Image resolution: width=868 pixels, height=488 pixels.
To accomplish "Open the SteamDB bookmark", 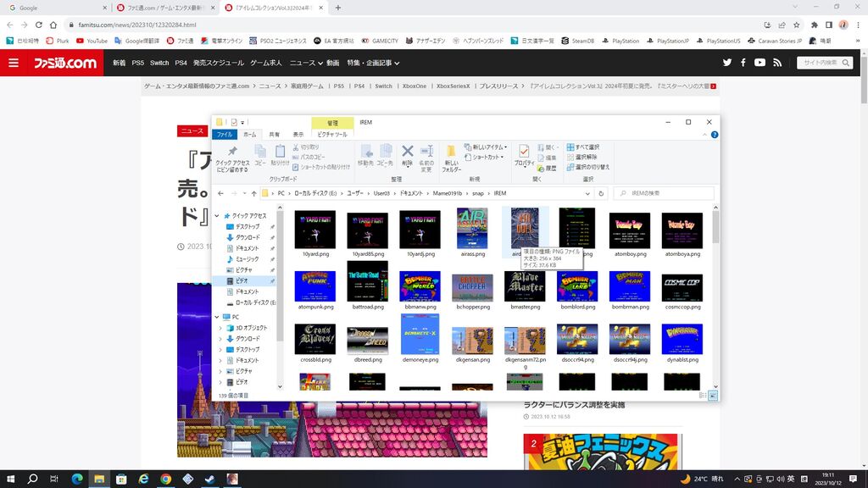I will point(577,41).
